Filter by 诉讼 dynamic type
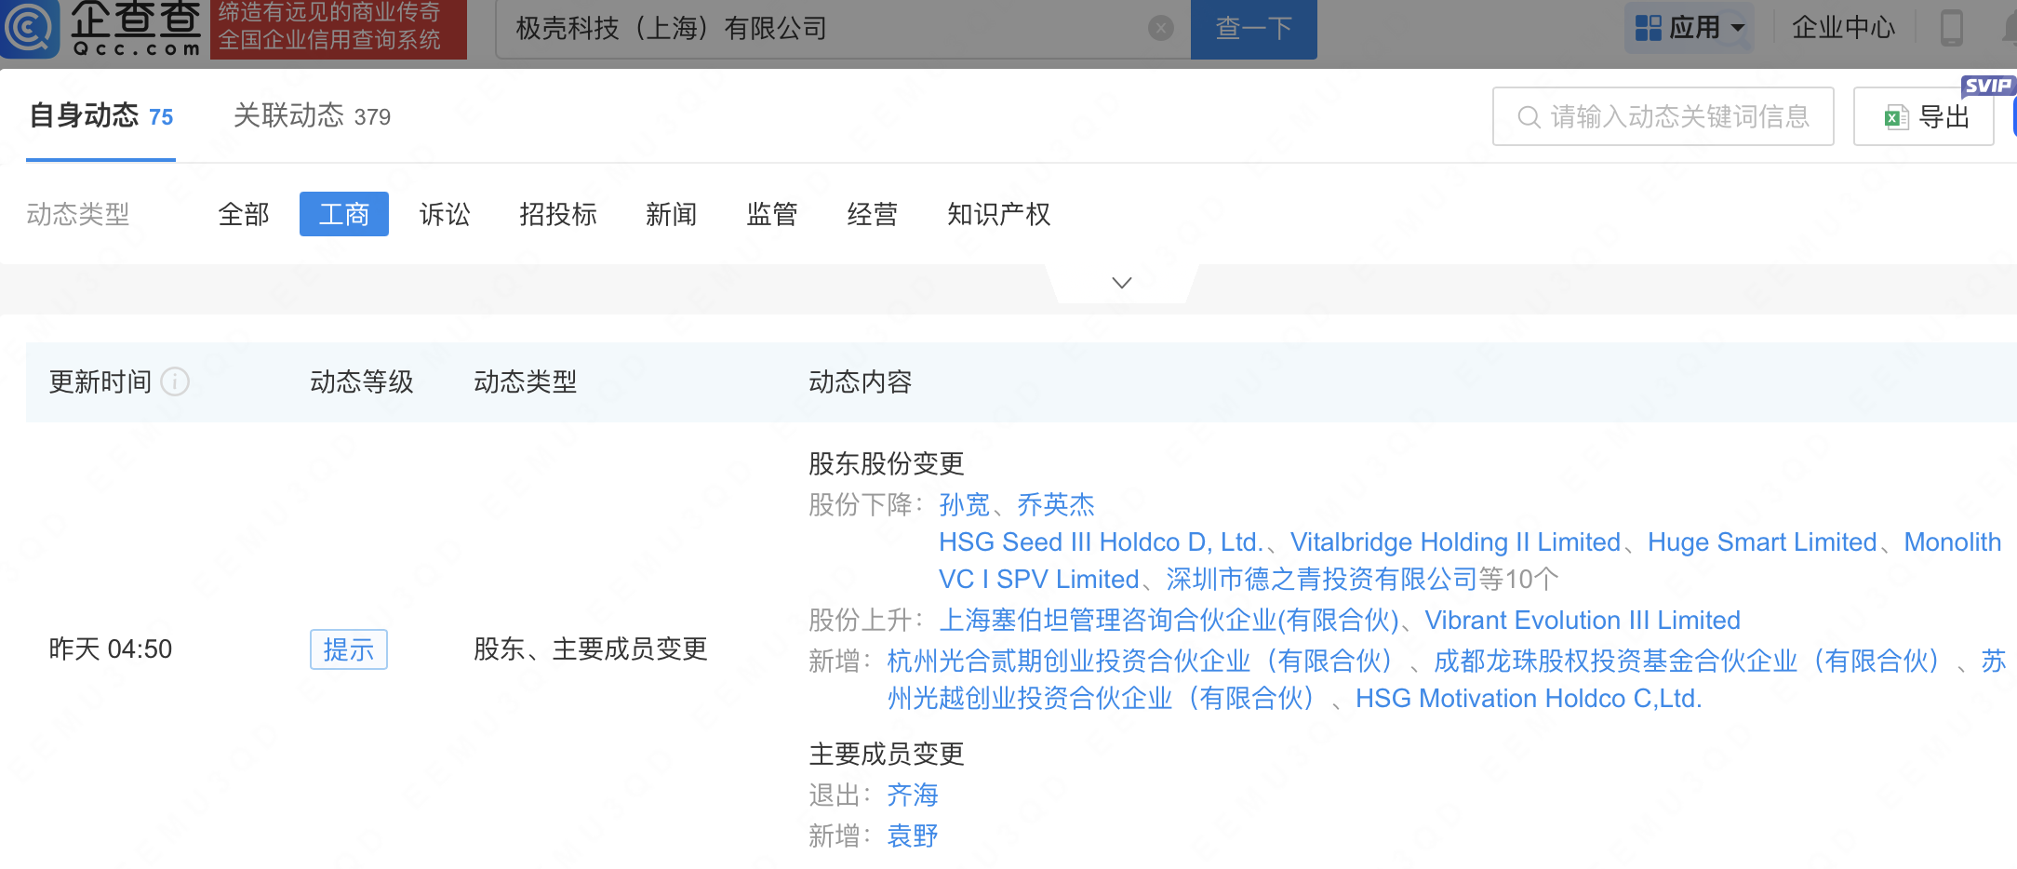The image size is (2017, 869). (445, 215)
